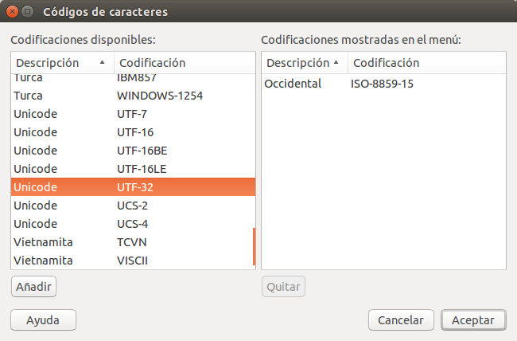Click the window minimize button
The height and width of the screenshot is (341, 517).
pos(28,12)
